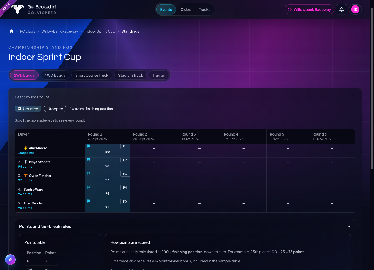374x270 pixels.
Task: Click the counted flag in Alex Mercer's Round 1 cell
Action: click(88, 146)
